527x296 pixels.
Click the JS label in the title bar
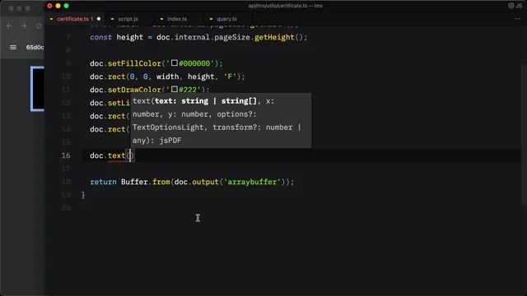pyautogui.click(x=519, y=6)
